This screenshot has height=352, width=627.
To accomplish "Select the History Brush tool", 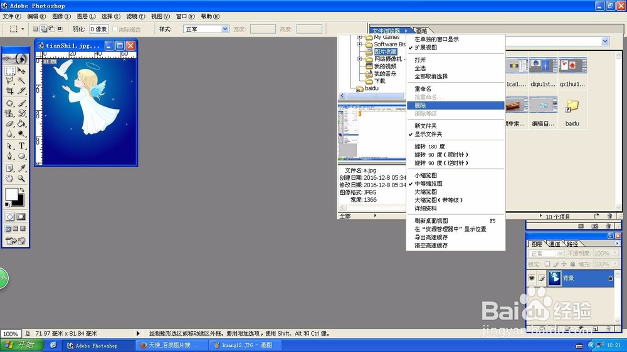I will click(x=21, y=113).
